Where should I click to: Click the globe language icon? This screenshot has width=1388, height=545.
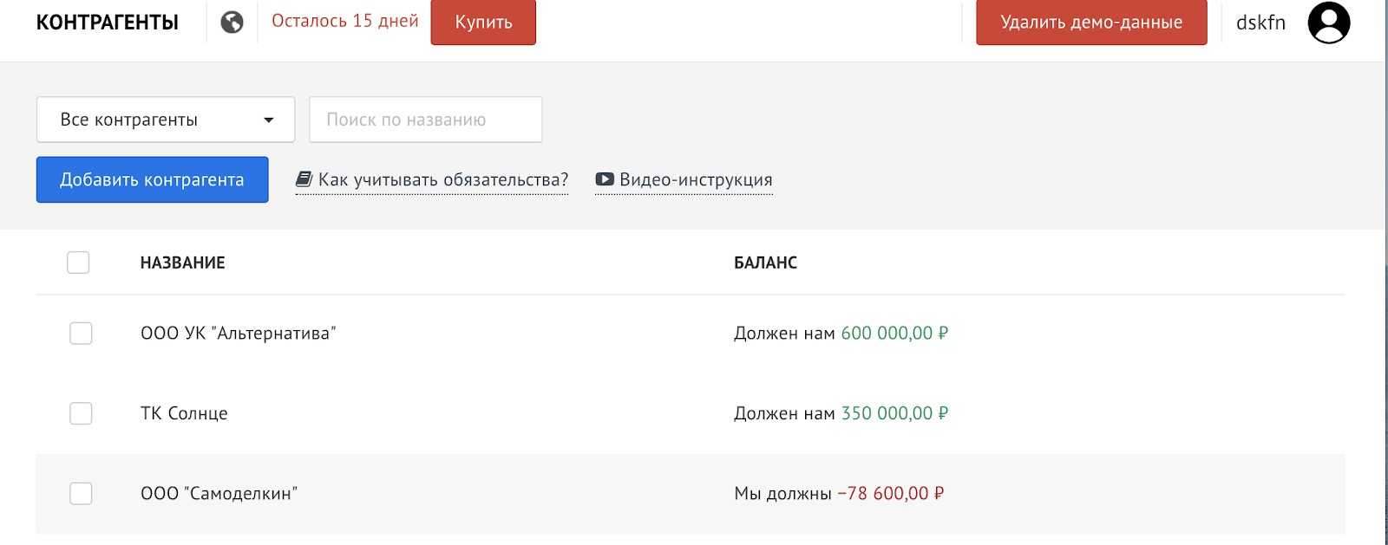pyautogui.click(x=232, y=23)
